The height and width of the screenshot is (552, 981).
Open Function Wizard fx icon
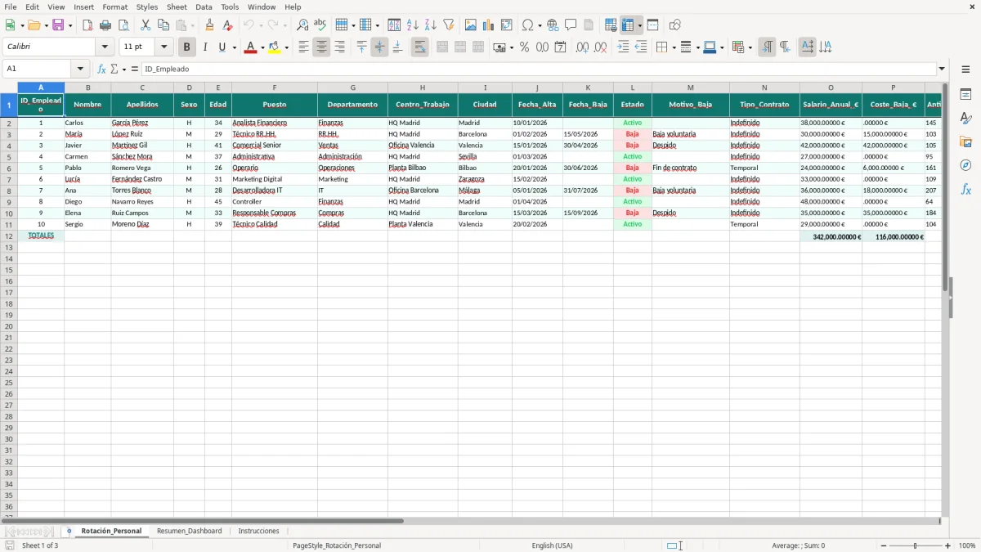coord(101,70)
